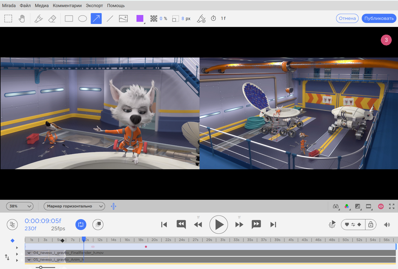Viewport: 398px width, 269px height.
Task: Select the insert image tool
Action: point(123,19)
